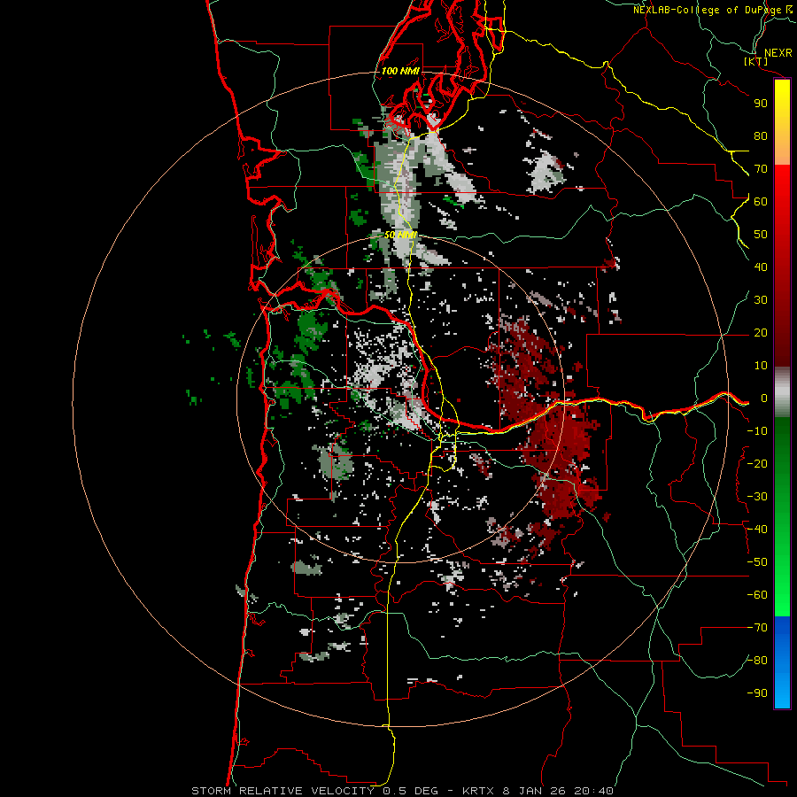Click the -20 value on the velocity scale
This screenshot has width=797, height=797.
757,464
